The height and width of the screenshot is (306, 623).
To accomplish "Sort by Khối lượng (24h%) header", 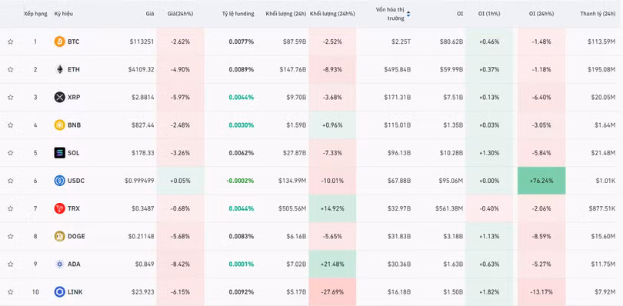I will [x=332, y=14].
